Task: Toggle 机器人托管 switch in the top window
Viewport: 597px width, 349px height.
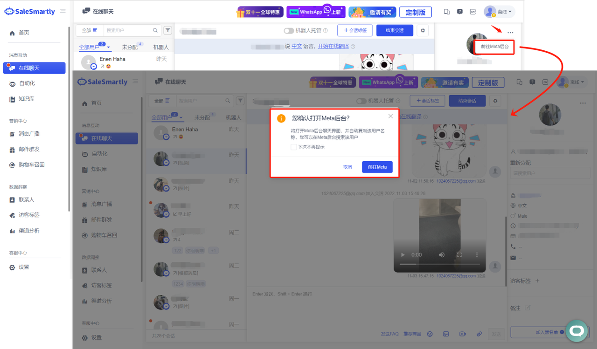Action: 289,30
